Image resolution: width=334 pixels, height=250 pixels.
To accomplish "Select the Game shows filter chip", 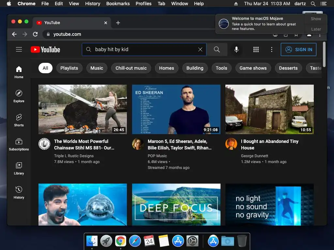I will click(x=253, y=68).
